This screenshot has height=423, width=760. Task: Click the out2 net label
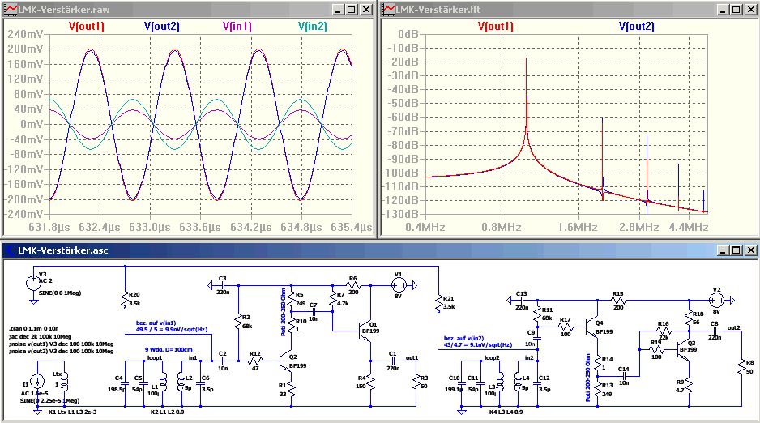point(734,327)
